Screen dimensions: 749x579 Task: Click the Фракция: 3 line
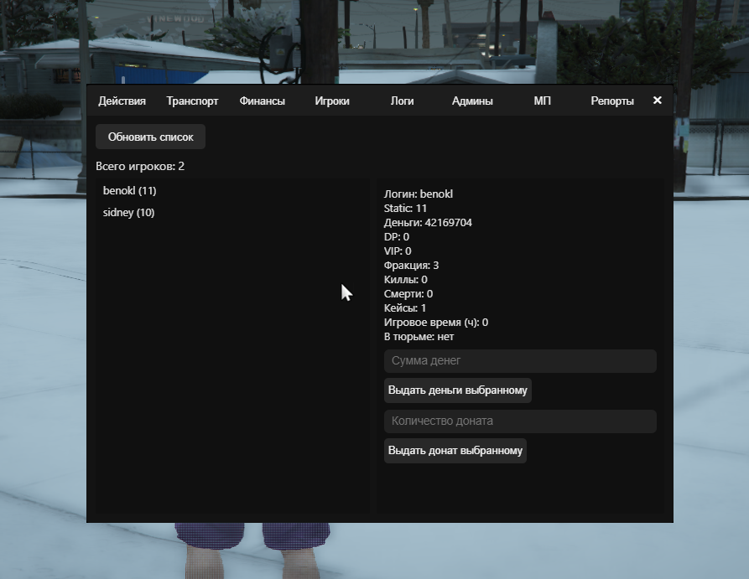point(411,266)
